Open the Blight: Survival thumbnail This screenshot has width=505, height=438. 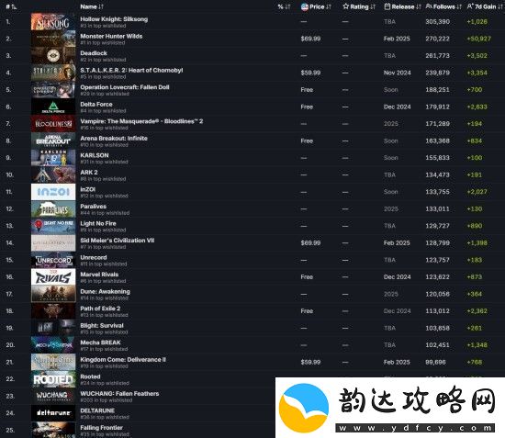click(53, 328)
